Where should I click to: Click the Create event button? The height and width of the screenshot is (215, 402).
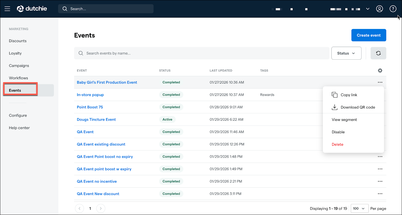[369, 35]
